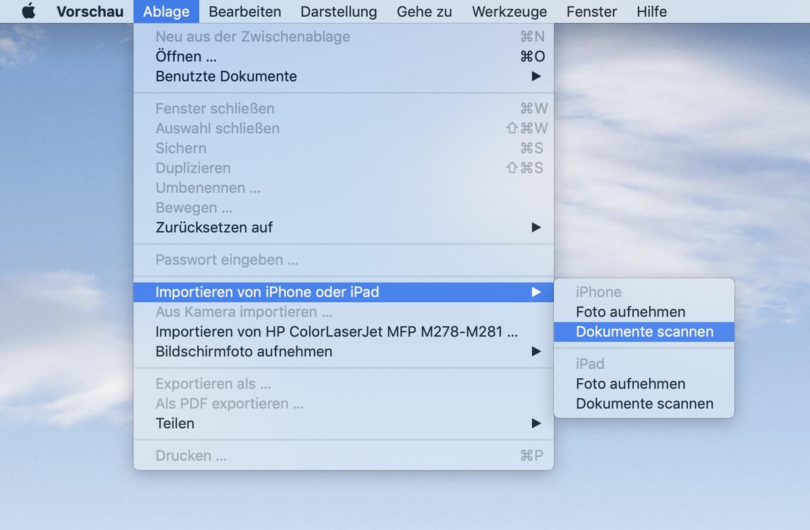Choose Öffnen … from the Ablage menu
The image size is (810, 530).
[x=344, y=57]
